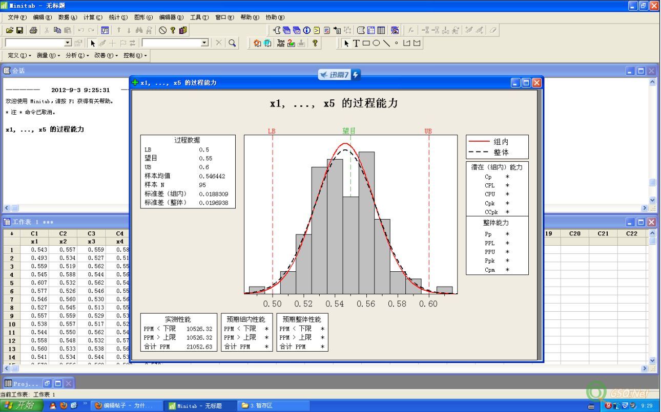This screenshot has height=412, width=661.
Task: Click the Report Pad icon
Action: pyautogui.click(x=327, y=30)
